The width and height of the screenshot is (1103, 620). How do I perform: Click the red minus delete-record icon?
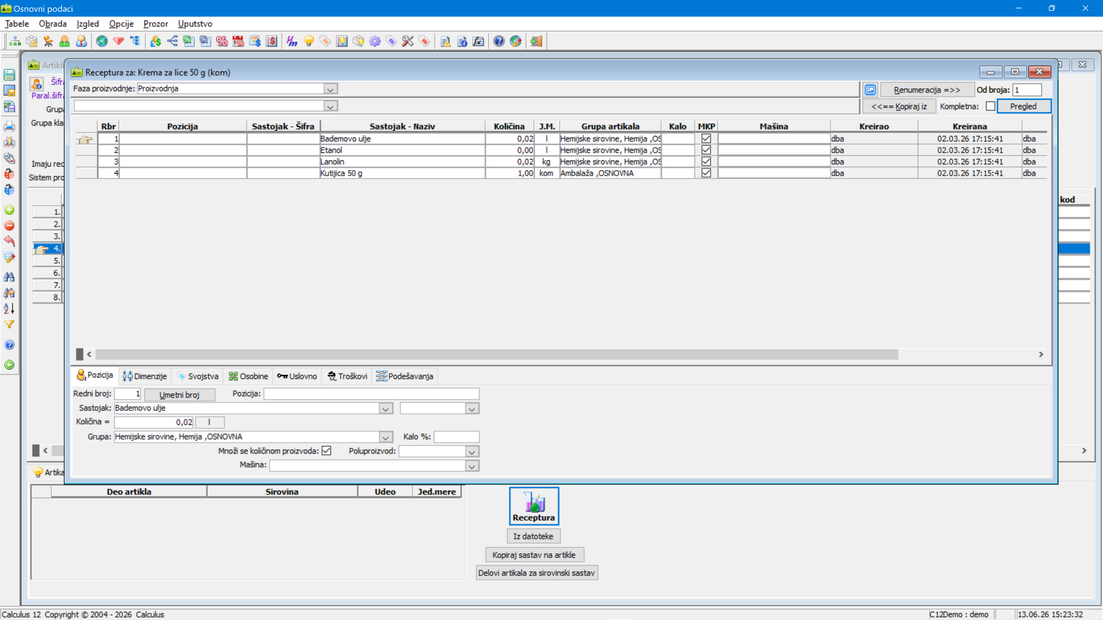(9, 226)
